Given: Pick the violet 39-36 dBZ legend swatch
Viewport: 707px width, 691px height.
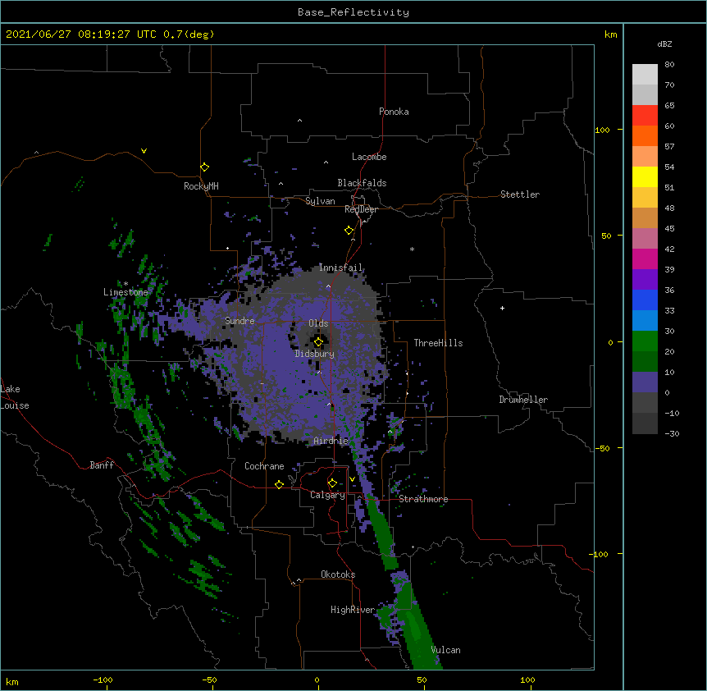Looking at the screenshot, I should click(x=645, y=280).
